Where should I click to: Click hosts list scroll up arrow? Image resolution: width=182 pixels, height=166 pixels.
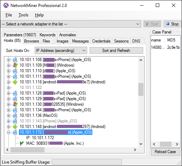click(x=141, y=60)
